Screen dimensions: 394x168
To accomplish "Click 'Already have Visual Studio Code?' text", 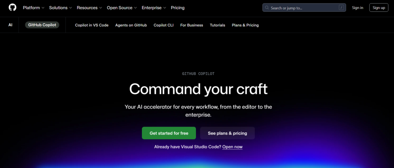I will 188,147.
